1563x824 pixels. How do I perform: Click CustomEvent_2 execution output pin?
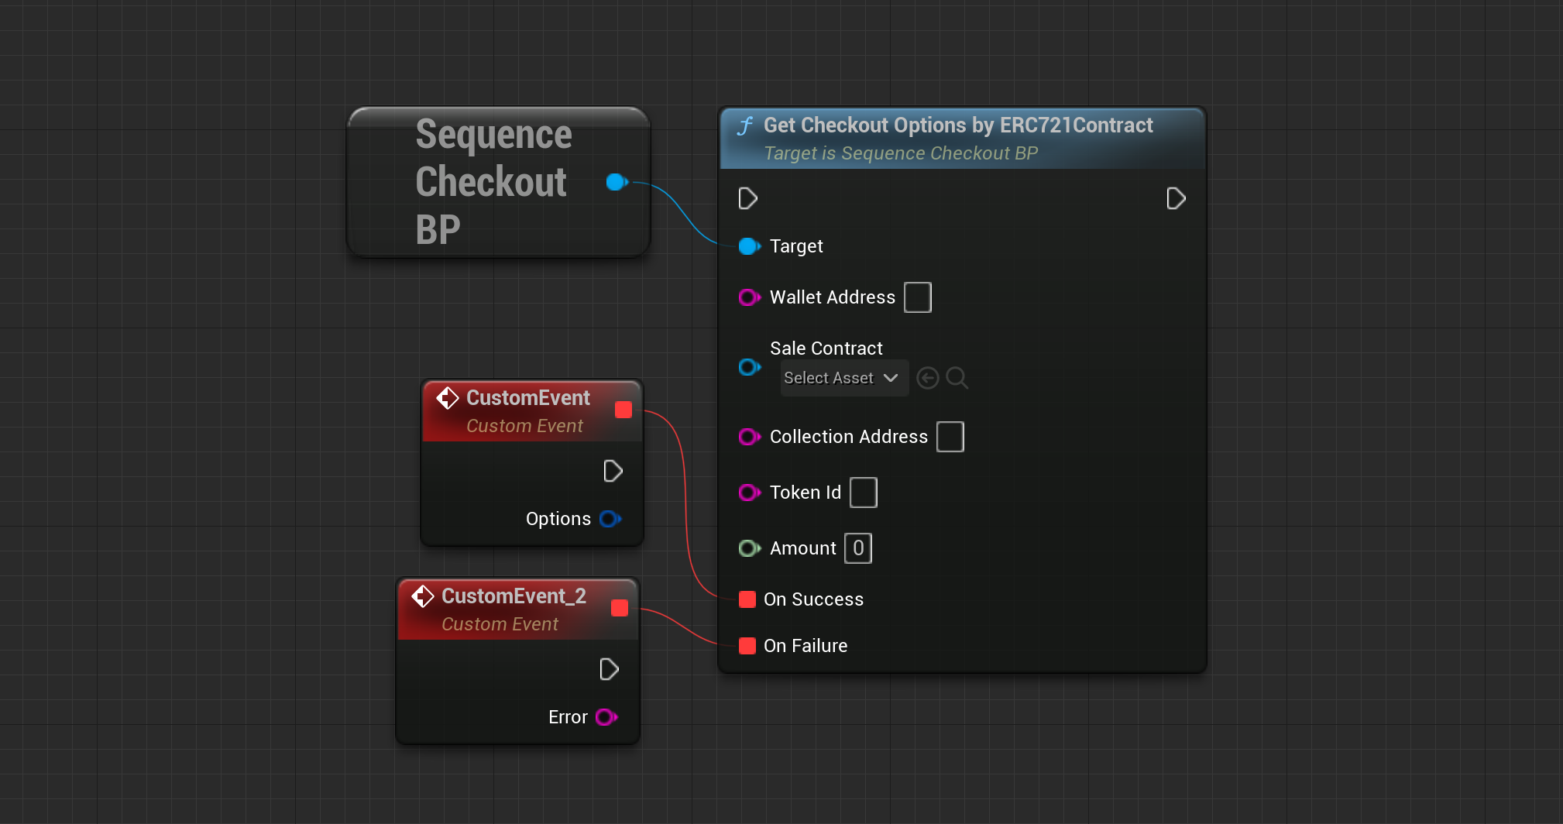[x=609, y=669]
